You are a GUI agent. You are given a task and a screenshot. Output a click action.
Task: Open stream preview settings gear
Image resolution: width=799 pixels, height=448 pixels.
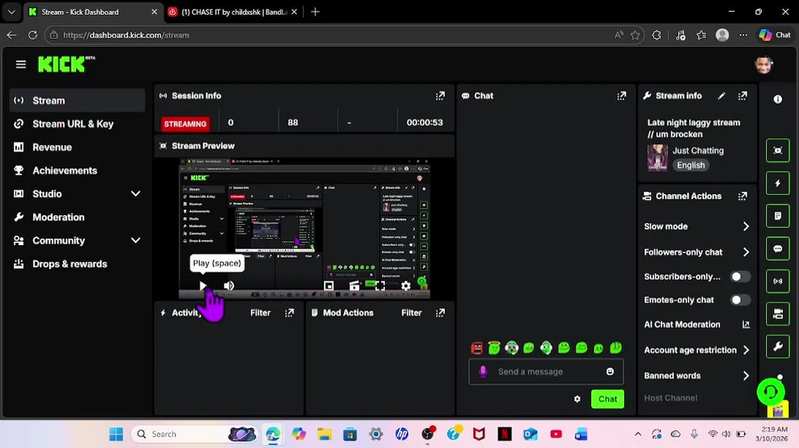(406, 286)
